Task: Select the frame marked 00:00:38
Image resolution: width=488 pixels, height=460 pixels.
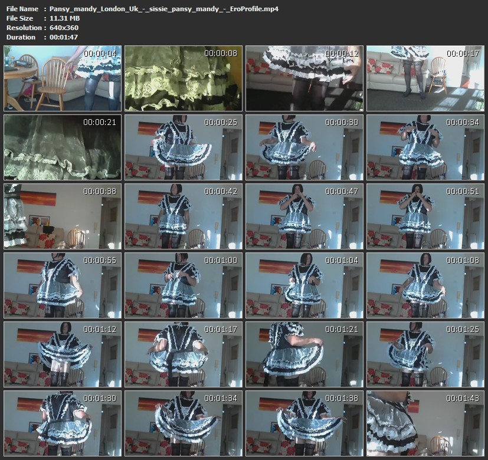Action: point(63,216)
